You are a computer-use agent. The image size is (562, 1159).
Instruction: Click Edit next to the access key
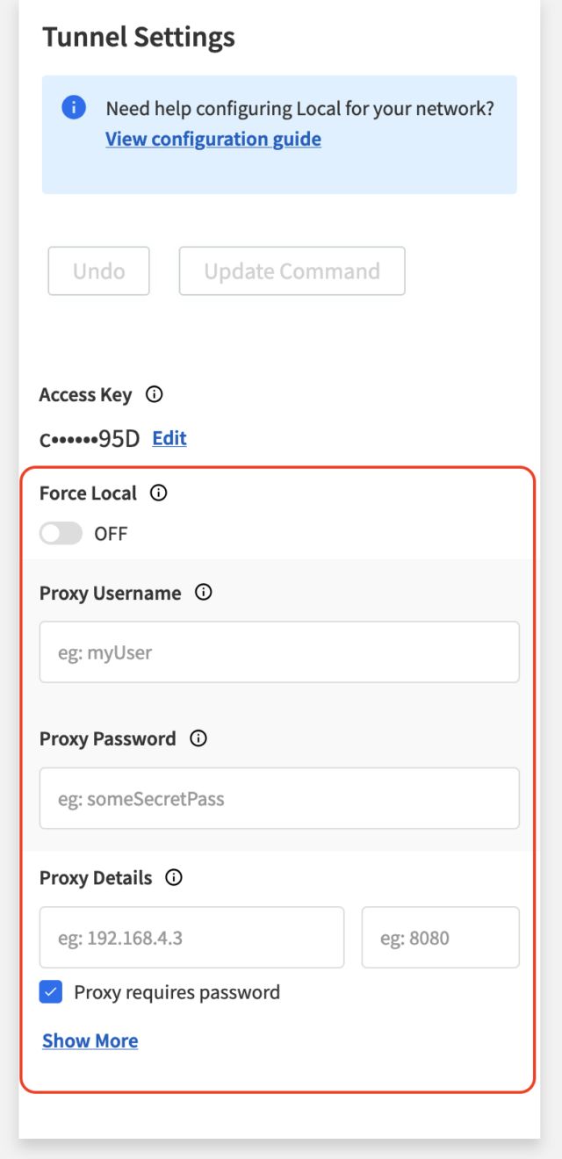click(x=169, y=437)
